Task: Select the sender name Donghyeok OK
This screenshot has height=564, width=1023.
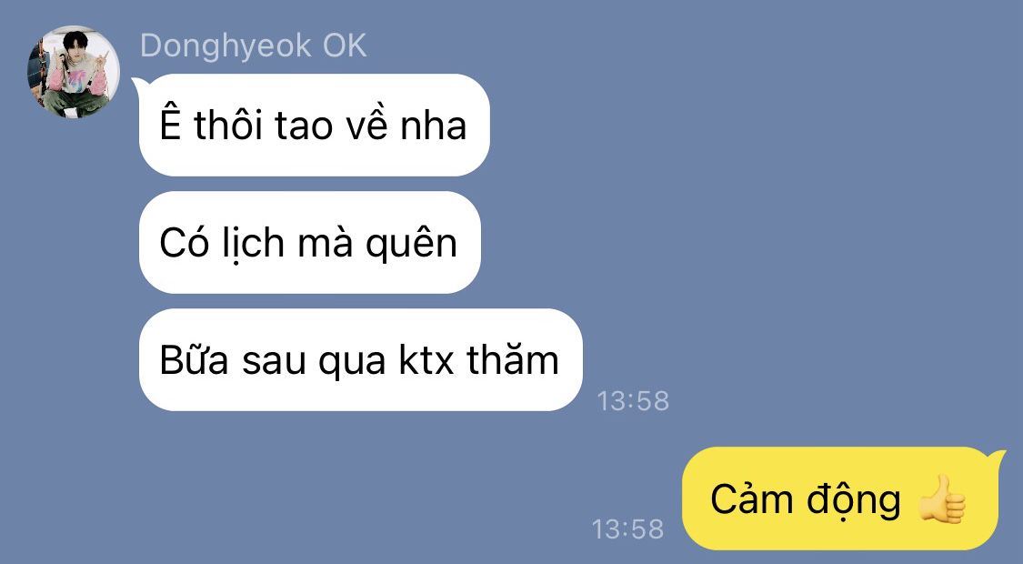Action: point(253,46)
